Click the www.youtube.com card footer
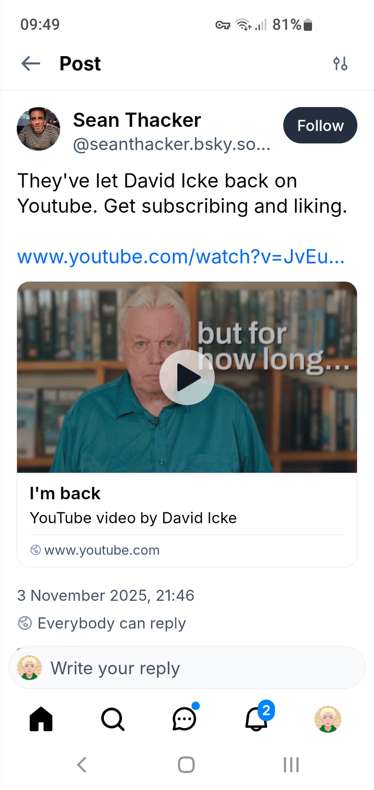 tap(95, 550)
